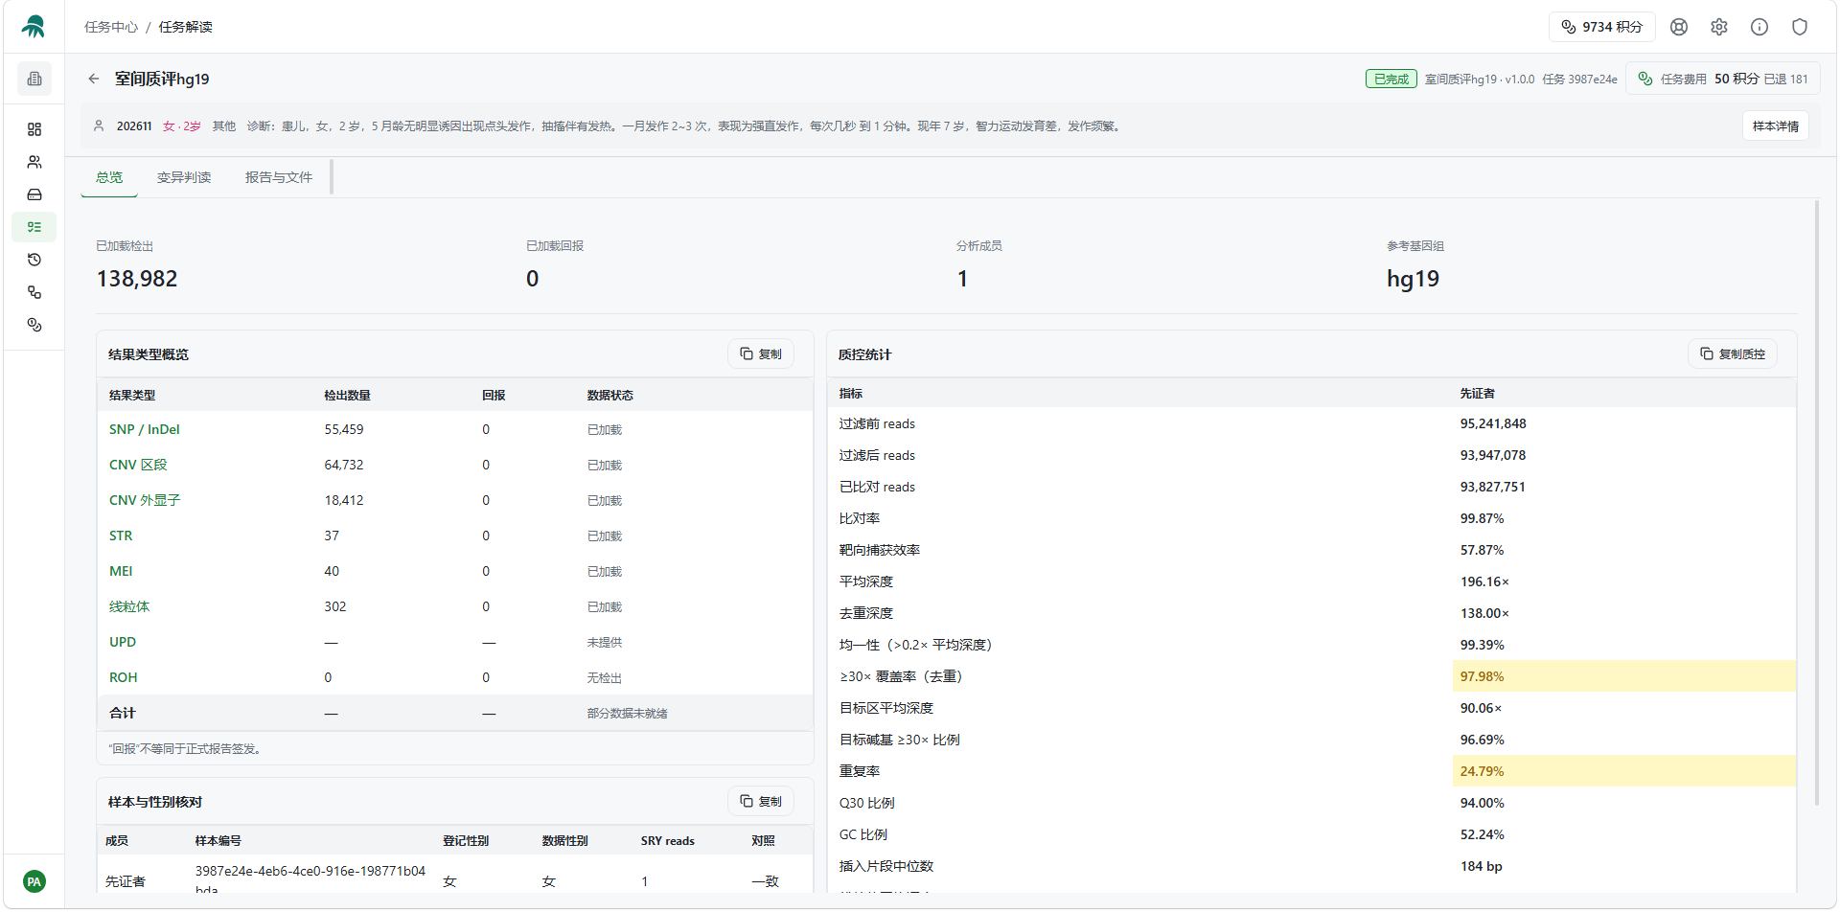Click the 已完成 status badge
Image resolution: width=1840 pixels, height=912 pixels.
pyautogui.click(x=1391, y=79)
